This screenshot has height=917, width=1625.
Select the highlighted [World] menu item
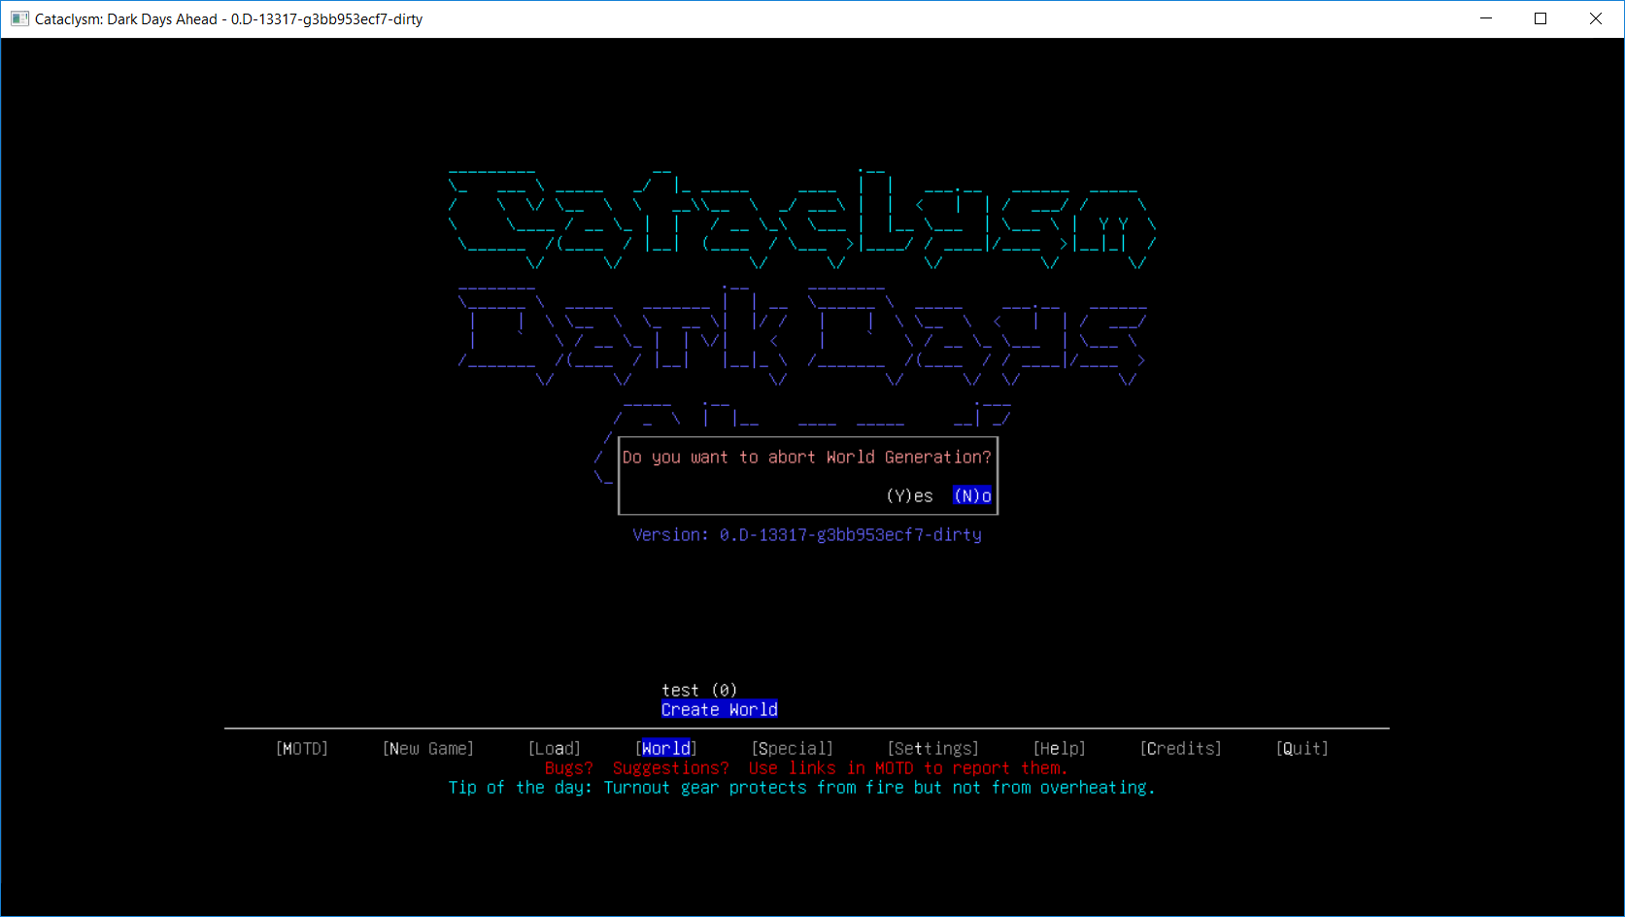[666, 748]
